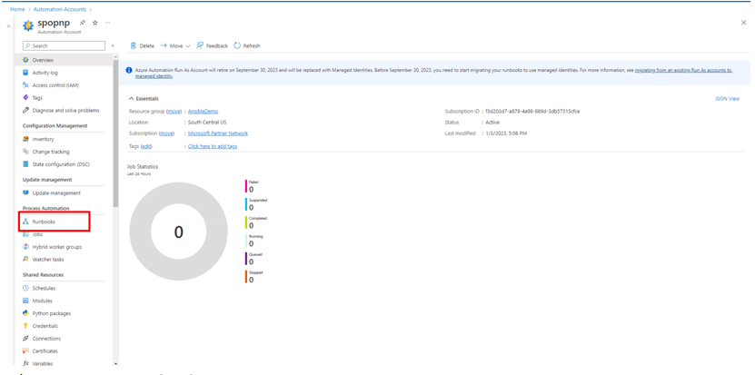Click the Refresh toolbar button
755x375 pixels.
pos(247,45)
